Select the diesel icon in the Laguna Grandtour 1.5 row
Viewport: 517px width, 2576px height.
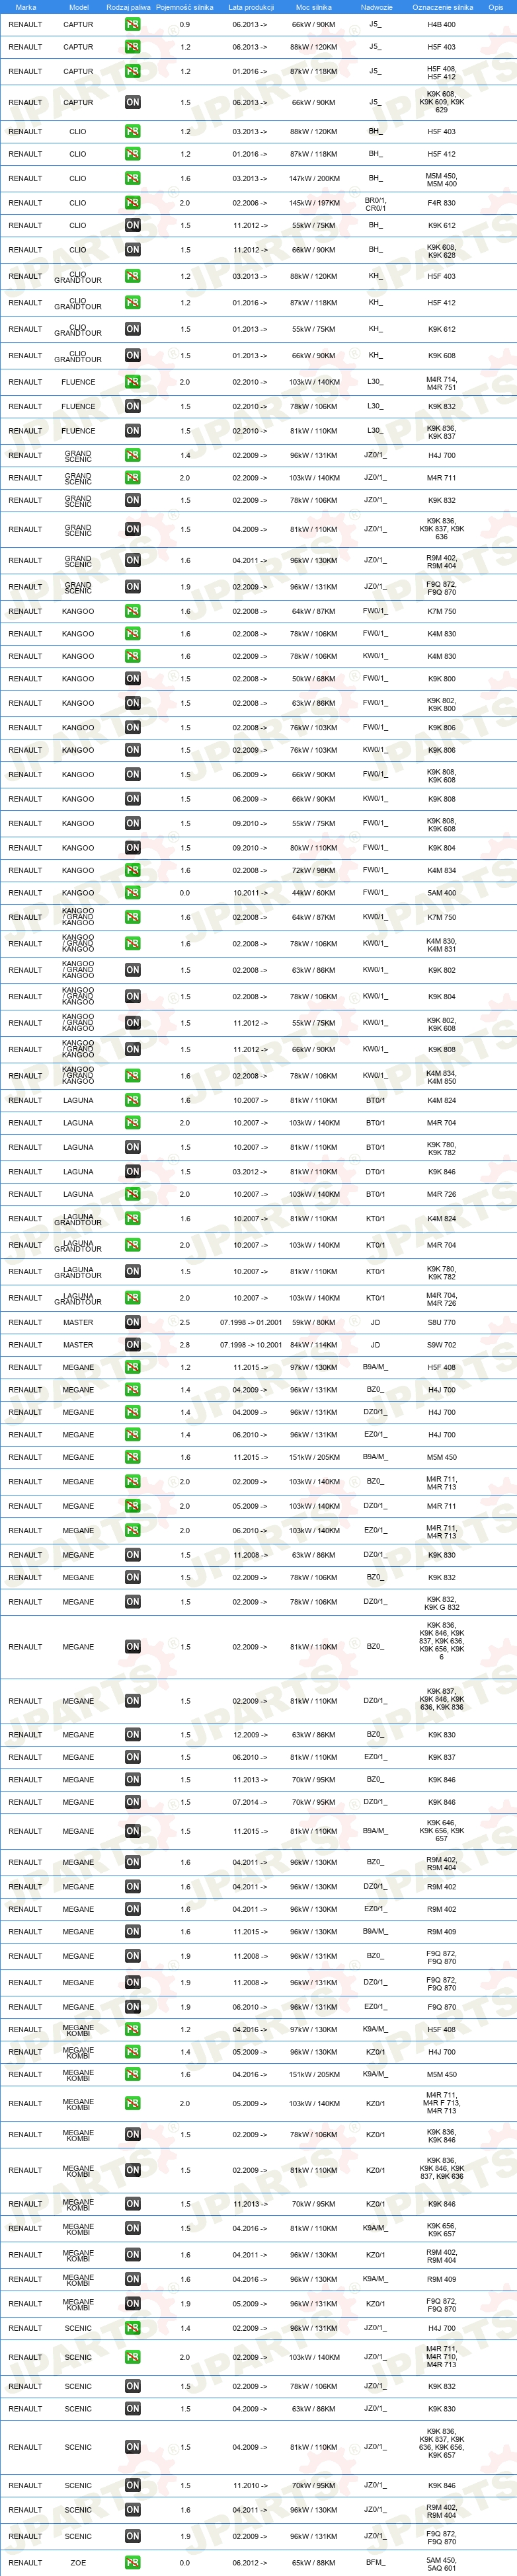pos(132,1271)
